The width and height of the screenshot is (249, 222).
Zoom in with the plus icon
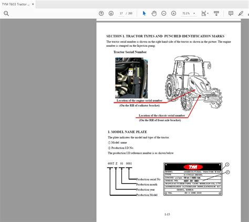pos(173,13)
